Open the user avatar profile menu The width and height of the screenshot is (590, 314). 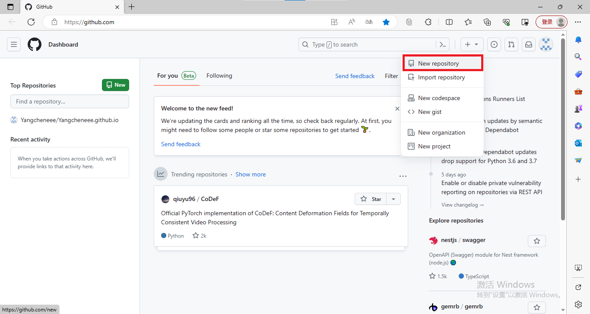point(546,44)
